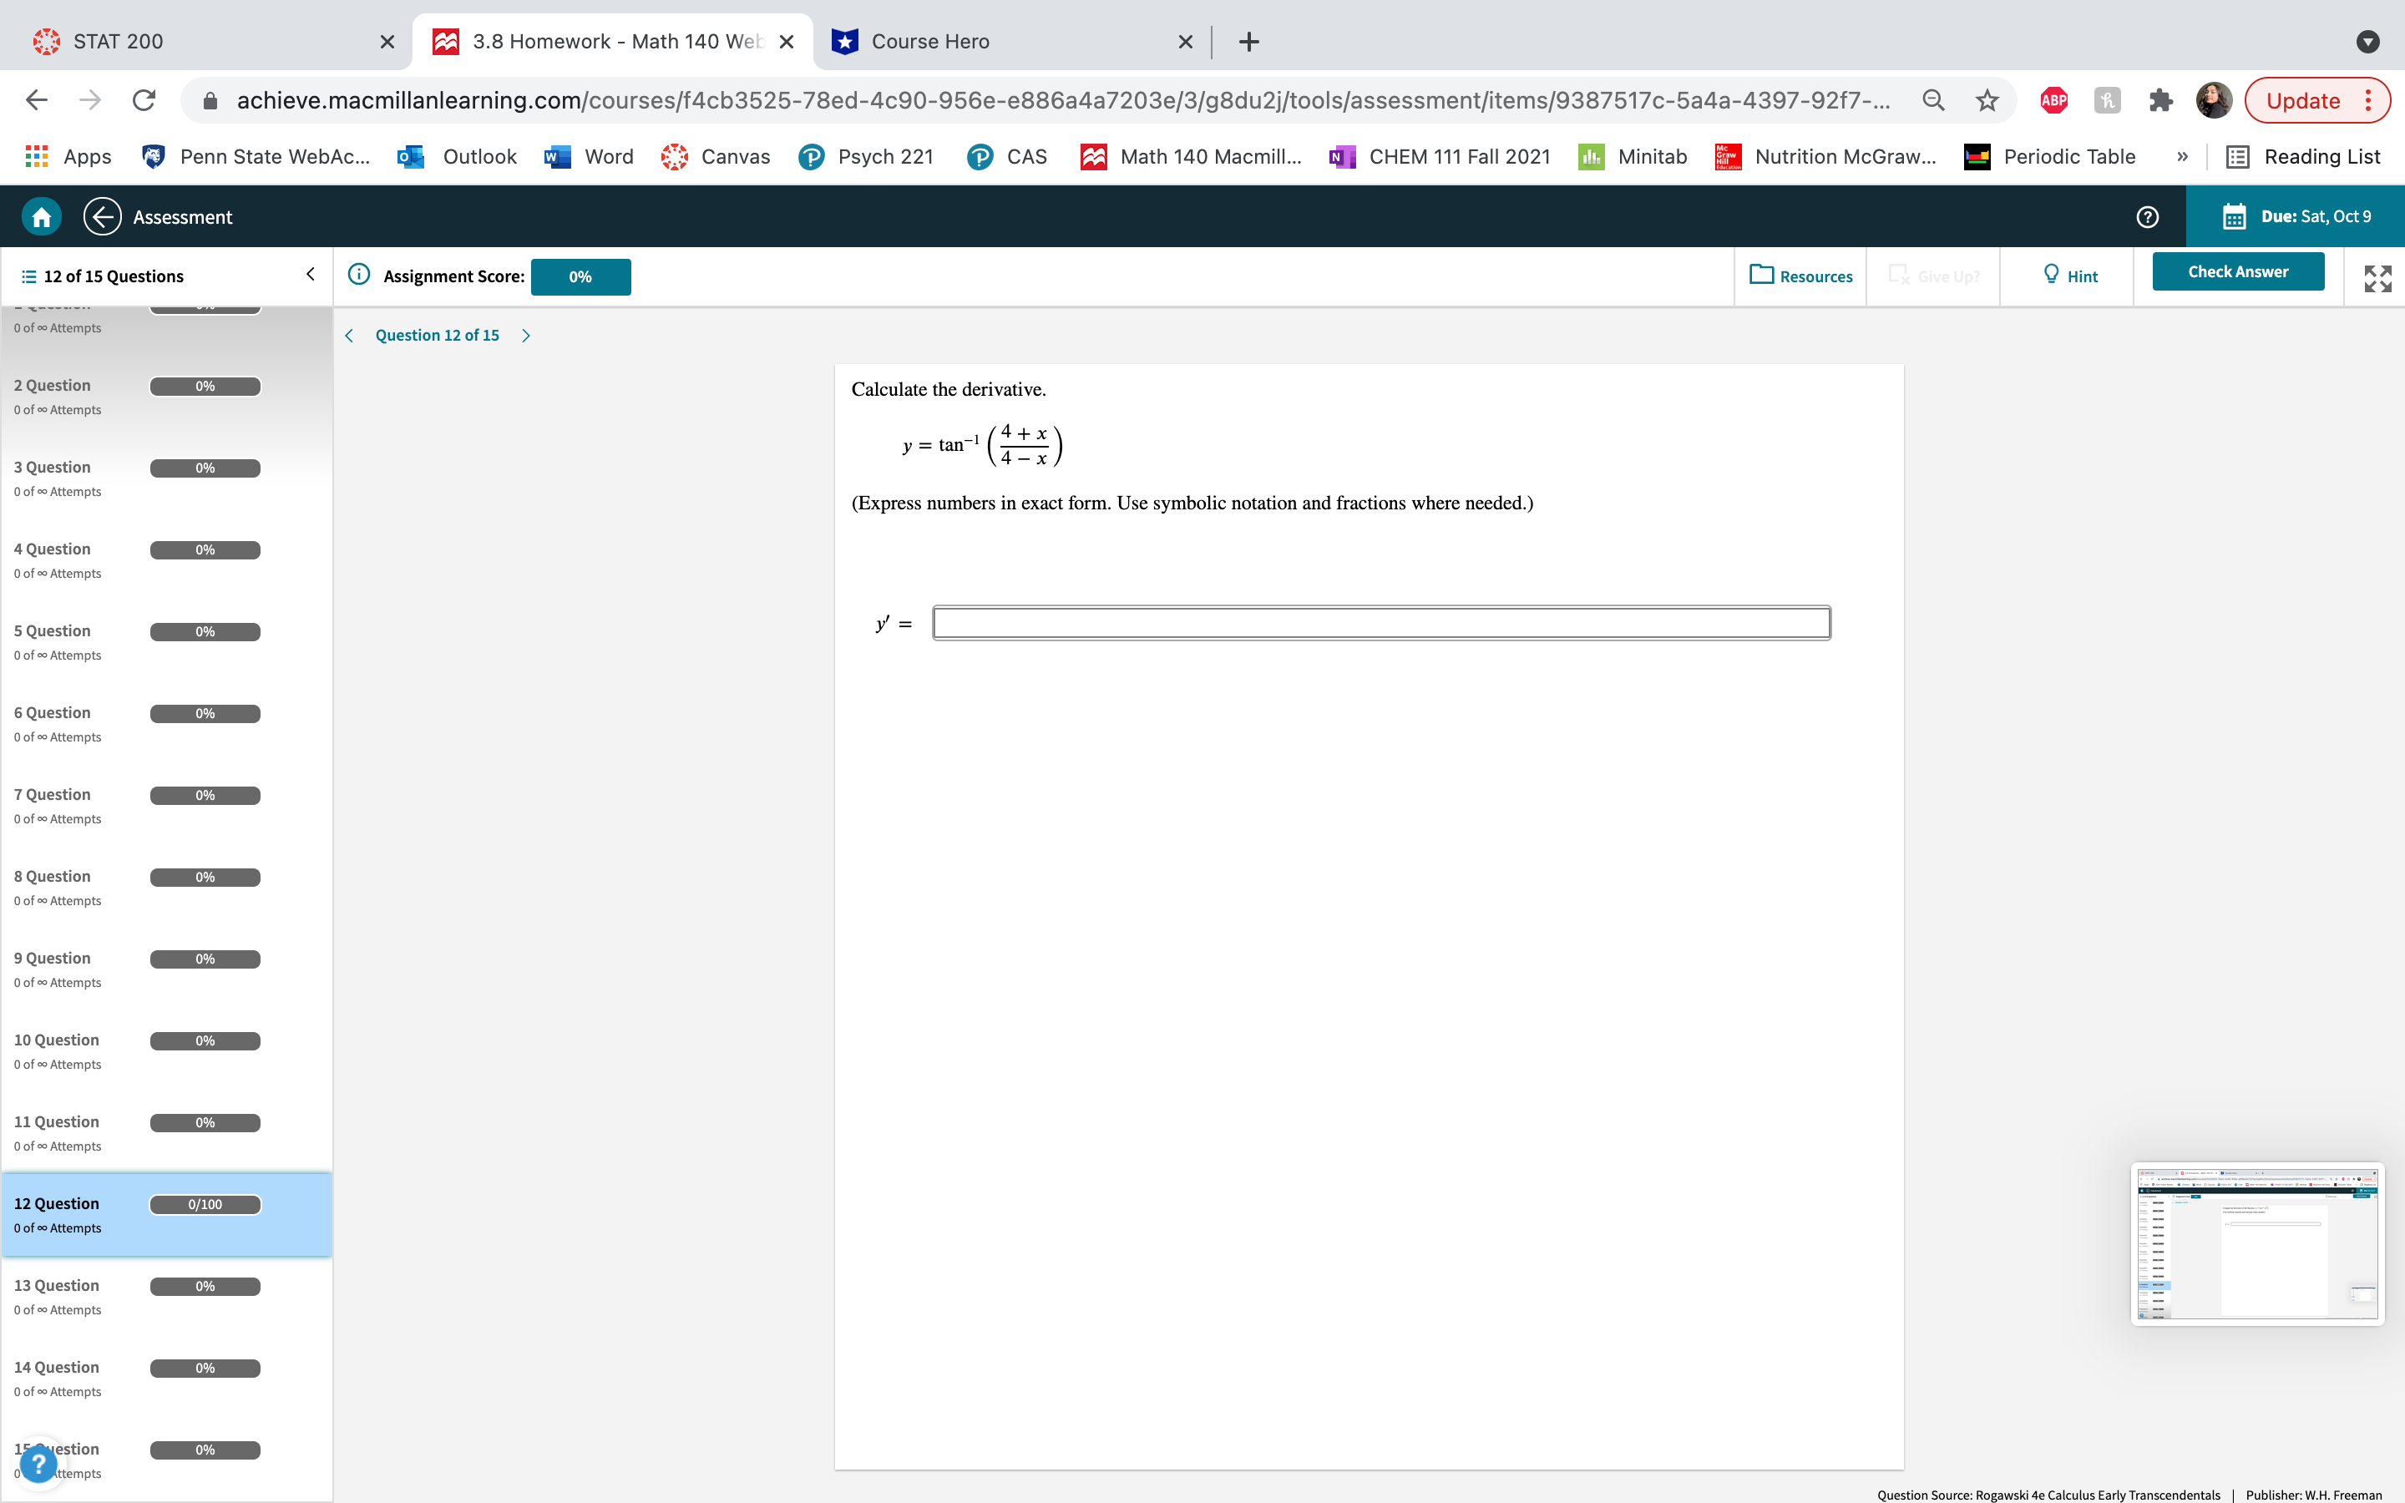Switch to the Course Hero tab
The width and height of the screenshot is (2405, 1503).
point(929,42)
